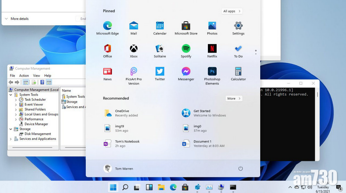This screenshot has width=346, height=193.
Task: Click the All apps button
Action: [x=232, y=11]
